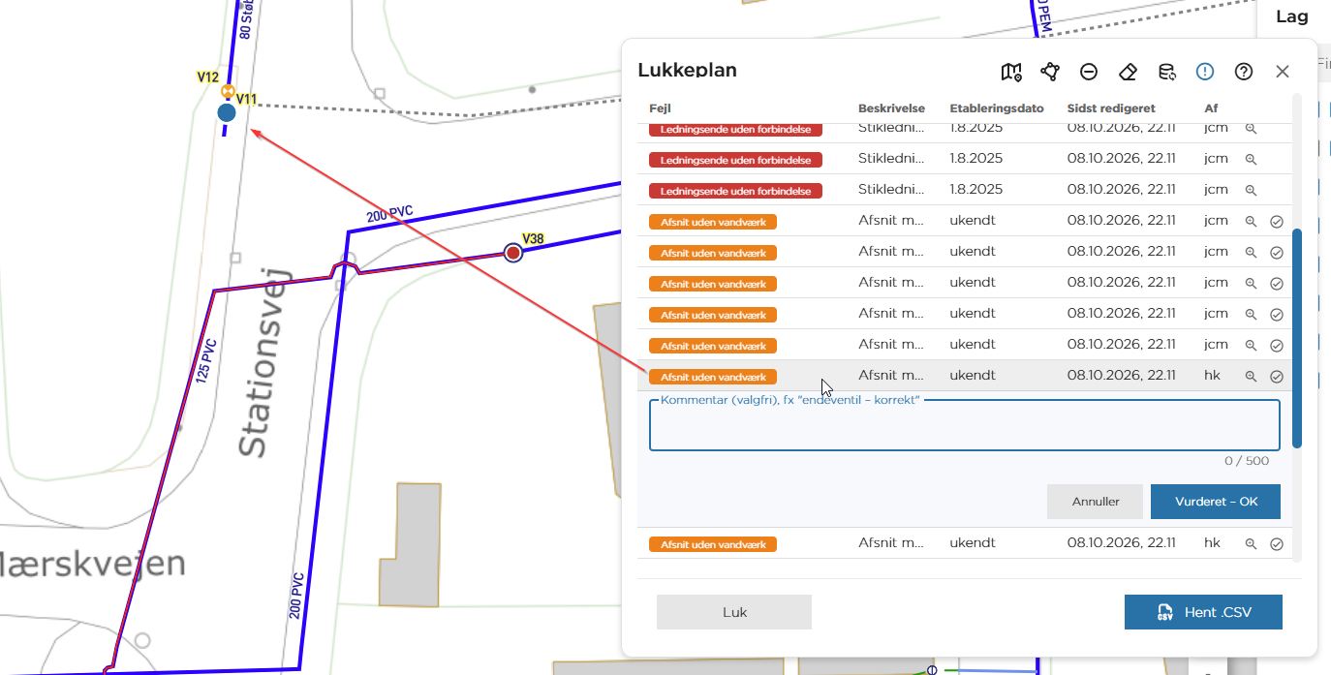Click the Sidst redigeret column header
This screenshot has height=675, width=1331.
1111,108
